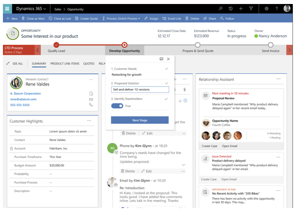Open Issue Detected card ellipsis menu
Image resolution: width=298 pixels, height=212 pixels.
tap(278, 157)
